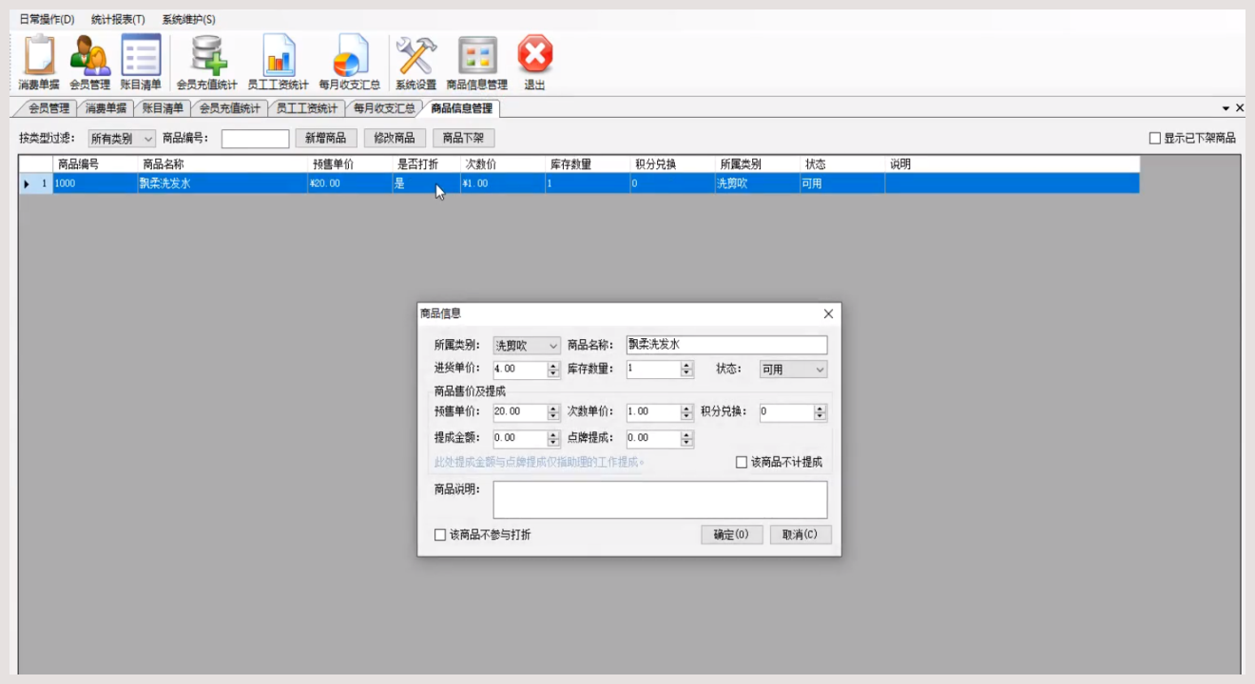This screenshot has height=684, width=1255.
Task: Switch to the 账目清单 tab
Action: pos(163,108)
